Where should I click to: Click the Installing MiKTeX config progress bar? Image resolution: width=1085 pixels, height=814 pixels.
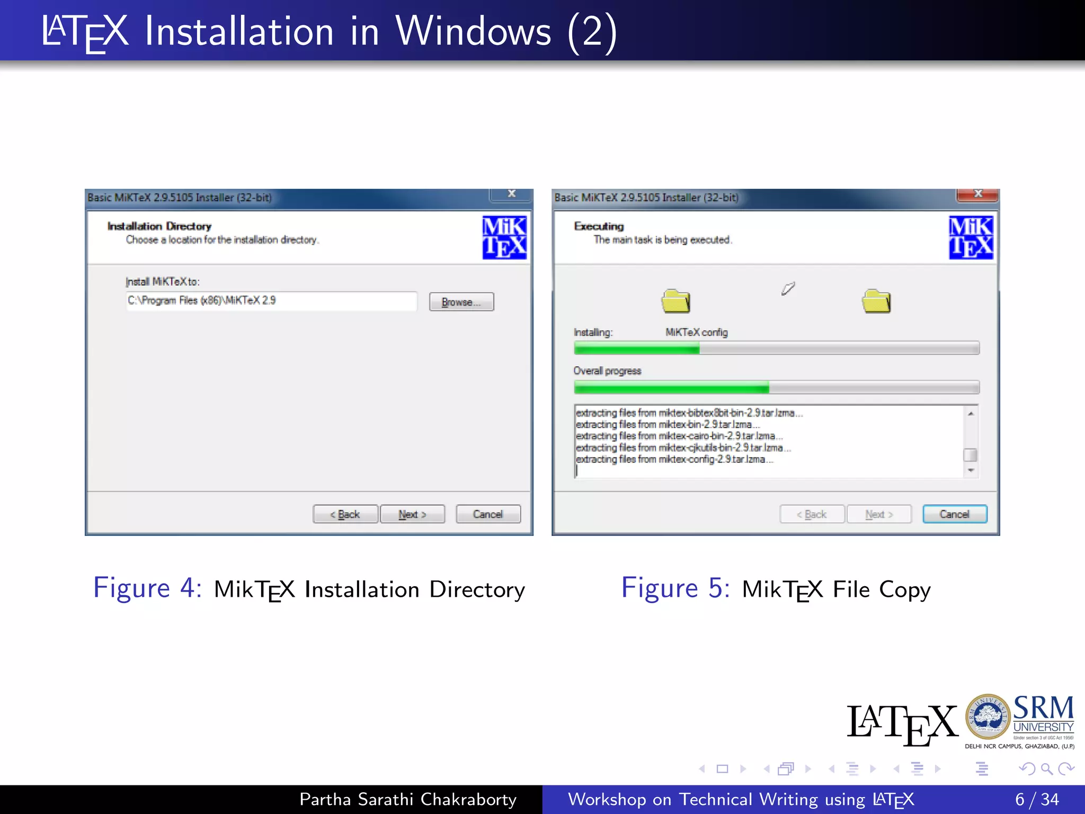tap(777, 348)
